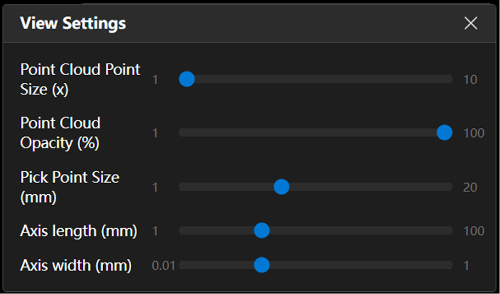Click the "Axis width (mm)" label
Viewport: 500px width, 294px height.
tap(76, 265)
